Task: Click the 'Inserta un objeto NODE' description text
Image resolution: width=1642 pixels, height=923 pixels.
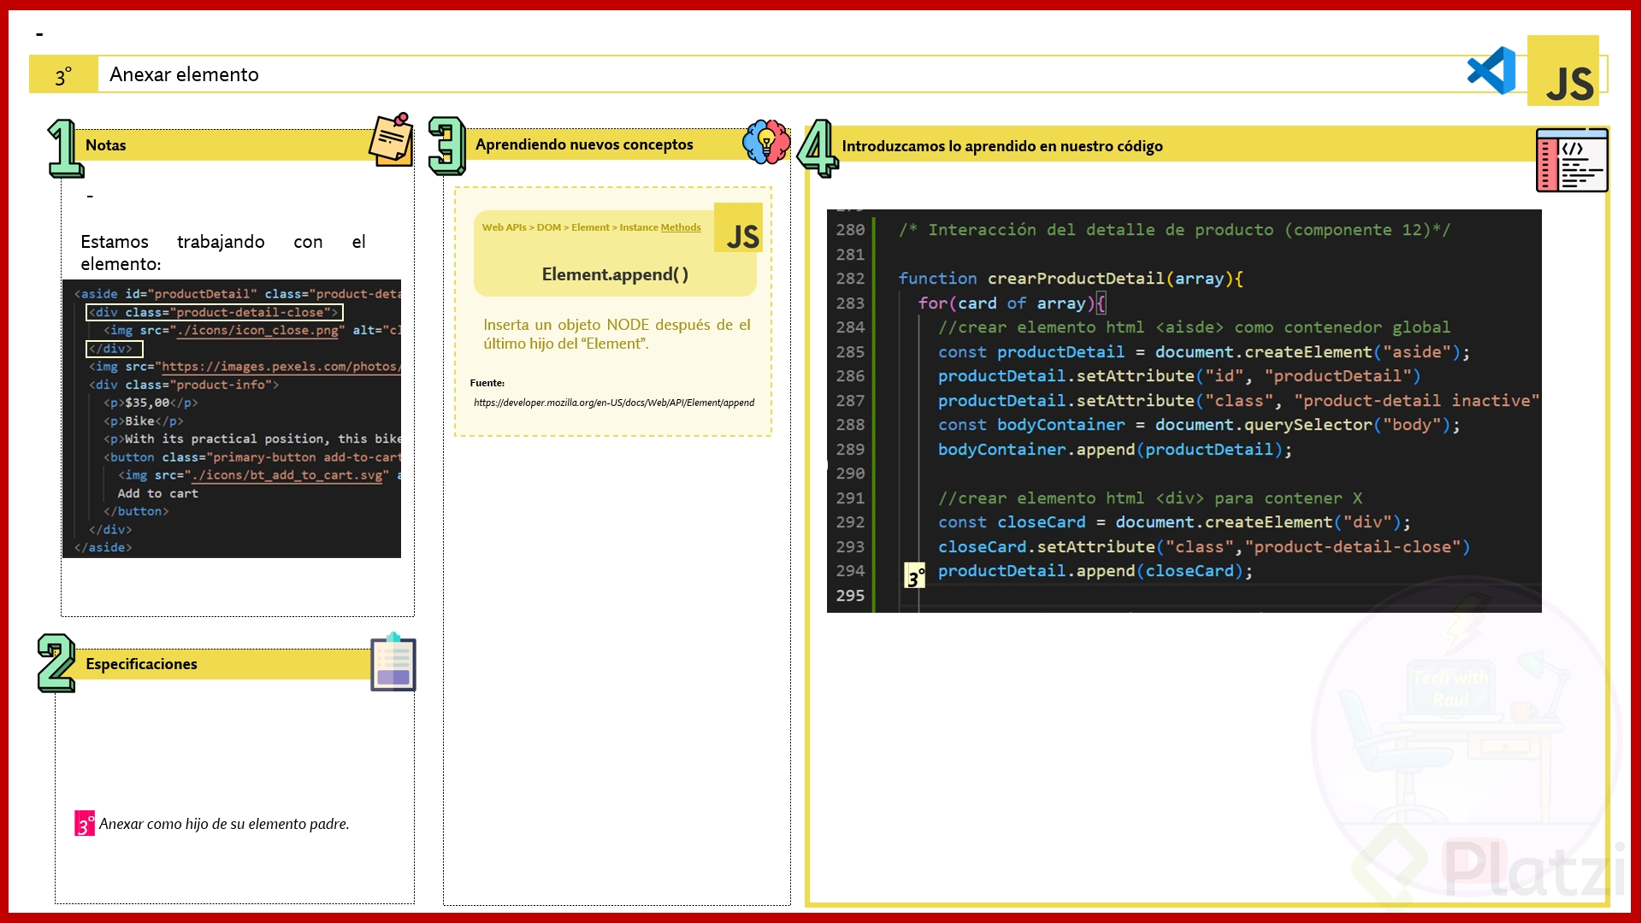Action: 617,334
